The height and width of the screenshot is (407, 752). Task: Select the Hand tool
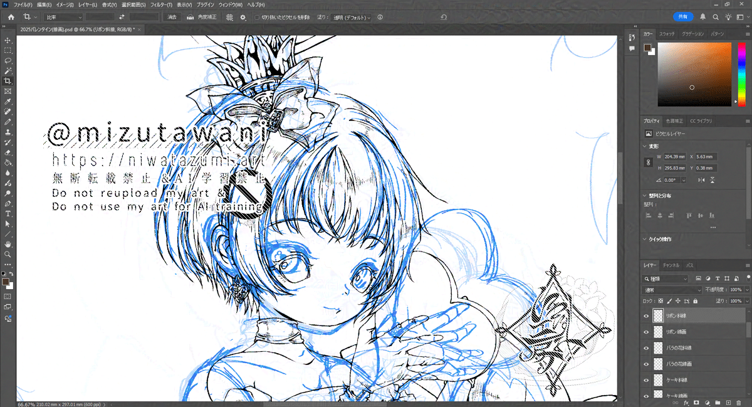tap(8, 244)
